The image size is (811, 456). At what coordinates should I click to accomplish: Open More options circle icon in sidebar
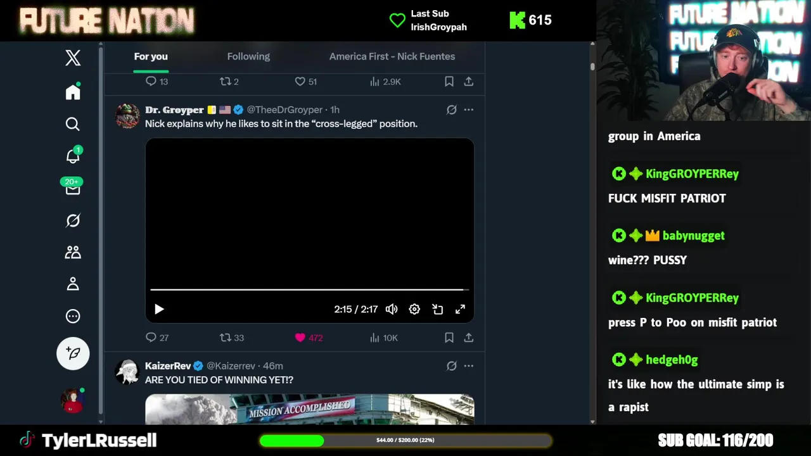pyautogui.click(x=73, y=316)
